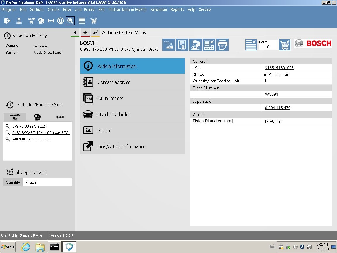This screenshot has width=337, height=253.
Task: Click the BOSCH brand logo
Action: (313, 43)
